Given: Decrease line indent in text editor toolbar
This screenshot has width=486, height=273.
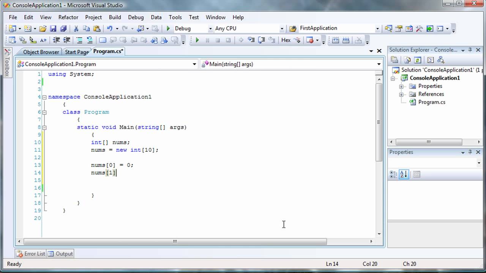Looking at the screenshot, I should point(56,40).
